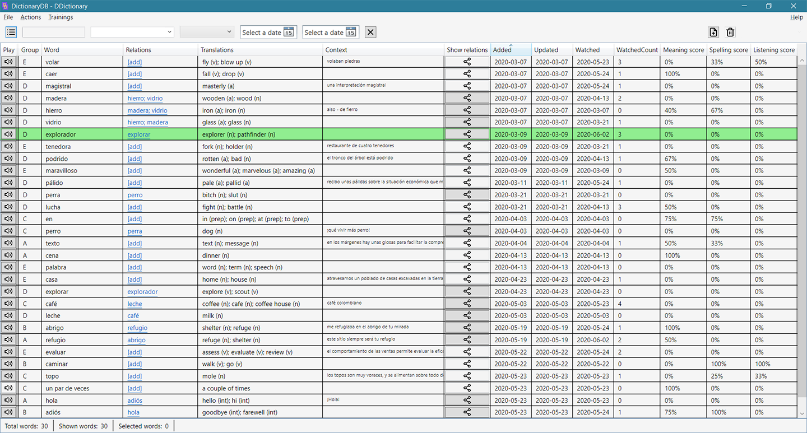Viewport: 807px width, 433px height.
Task: Expand the second gray filter dropdown
Action: click(x=207, y=32)
